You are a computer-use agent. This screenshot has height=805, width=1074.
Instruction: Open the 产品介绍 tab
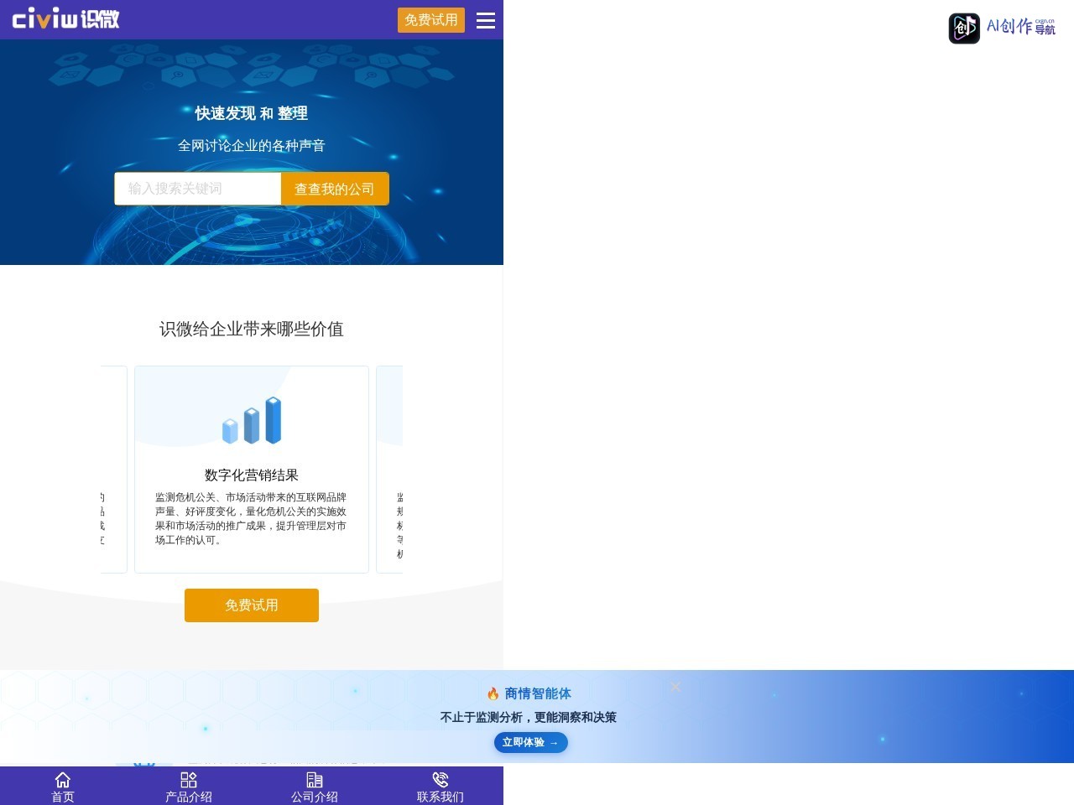[x=189, y=787]
